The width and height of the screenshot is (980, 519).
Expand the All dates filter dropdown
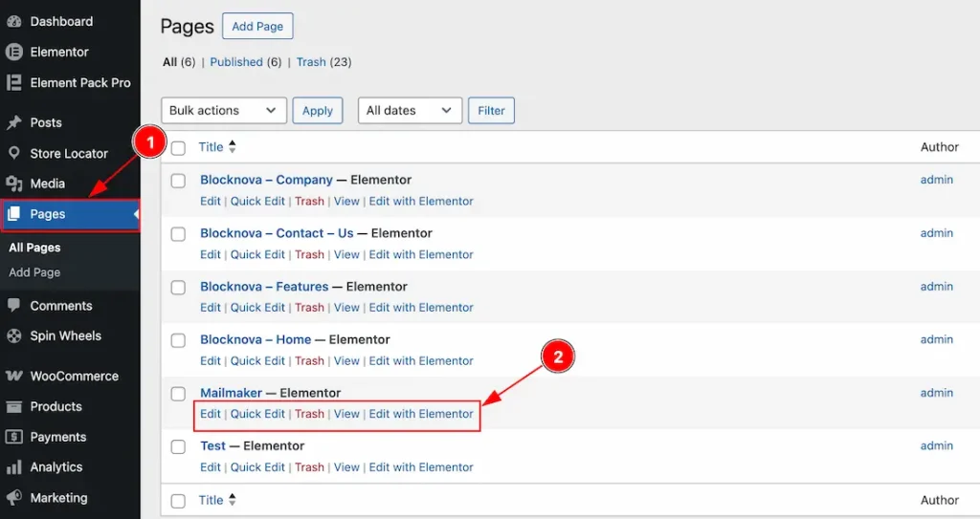coord(410,111)
